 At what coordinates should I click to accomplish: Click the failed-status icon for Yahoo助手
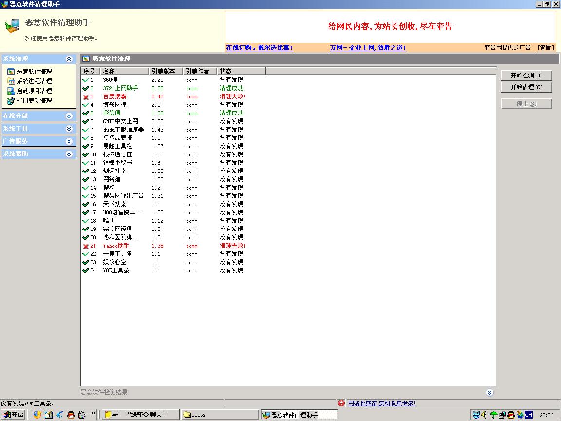pyautogui.click(x=86, y=246)
